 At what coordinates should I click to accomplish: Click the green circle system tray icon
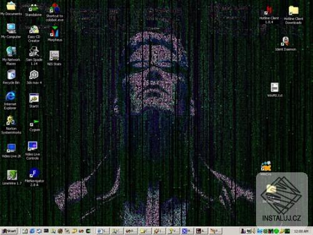point(276,231)
